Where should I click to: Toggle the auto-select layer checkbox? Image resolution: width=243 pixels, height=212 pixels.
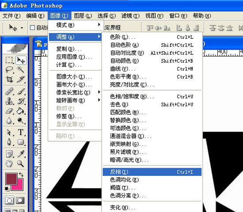tap(32, 28)
